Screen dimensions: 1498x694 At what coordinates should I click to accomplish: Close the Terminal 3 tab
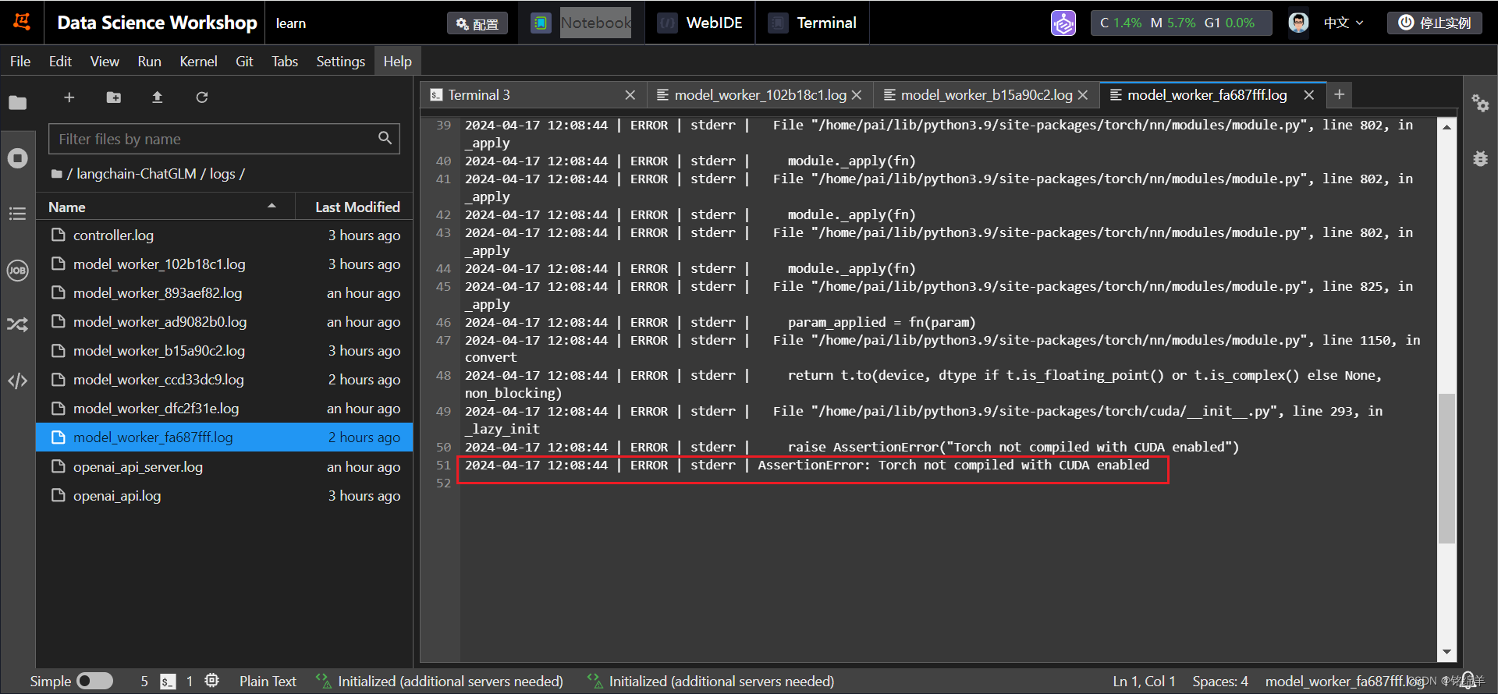(x=630, y=95)
